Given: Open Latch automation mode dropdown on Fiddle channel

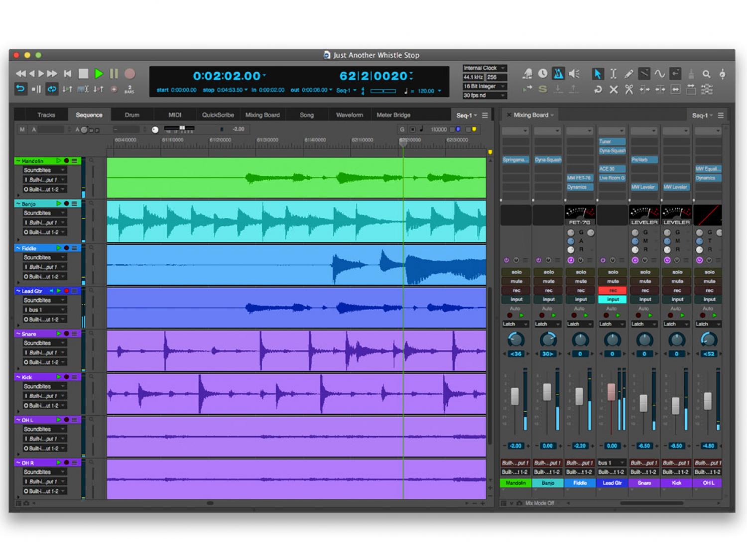Looking at the screenshot, I should tap(580, 324).
